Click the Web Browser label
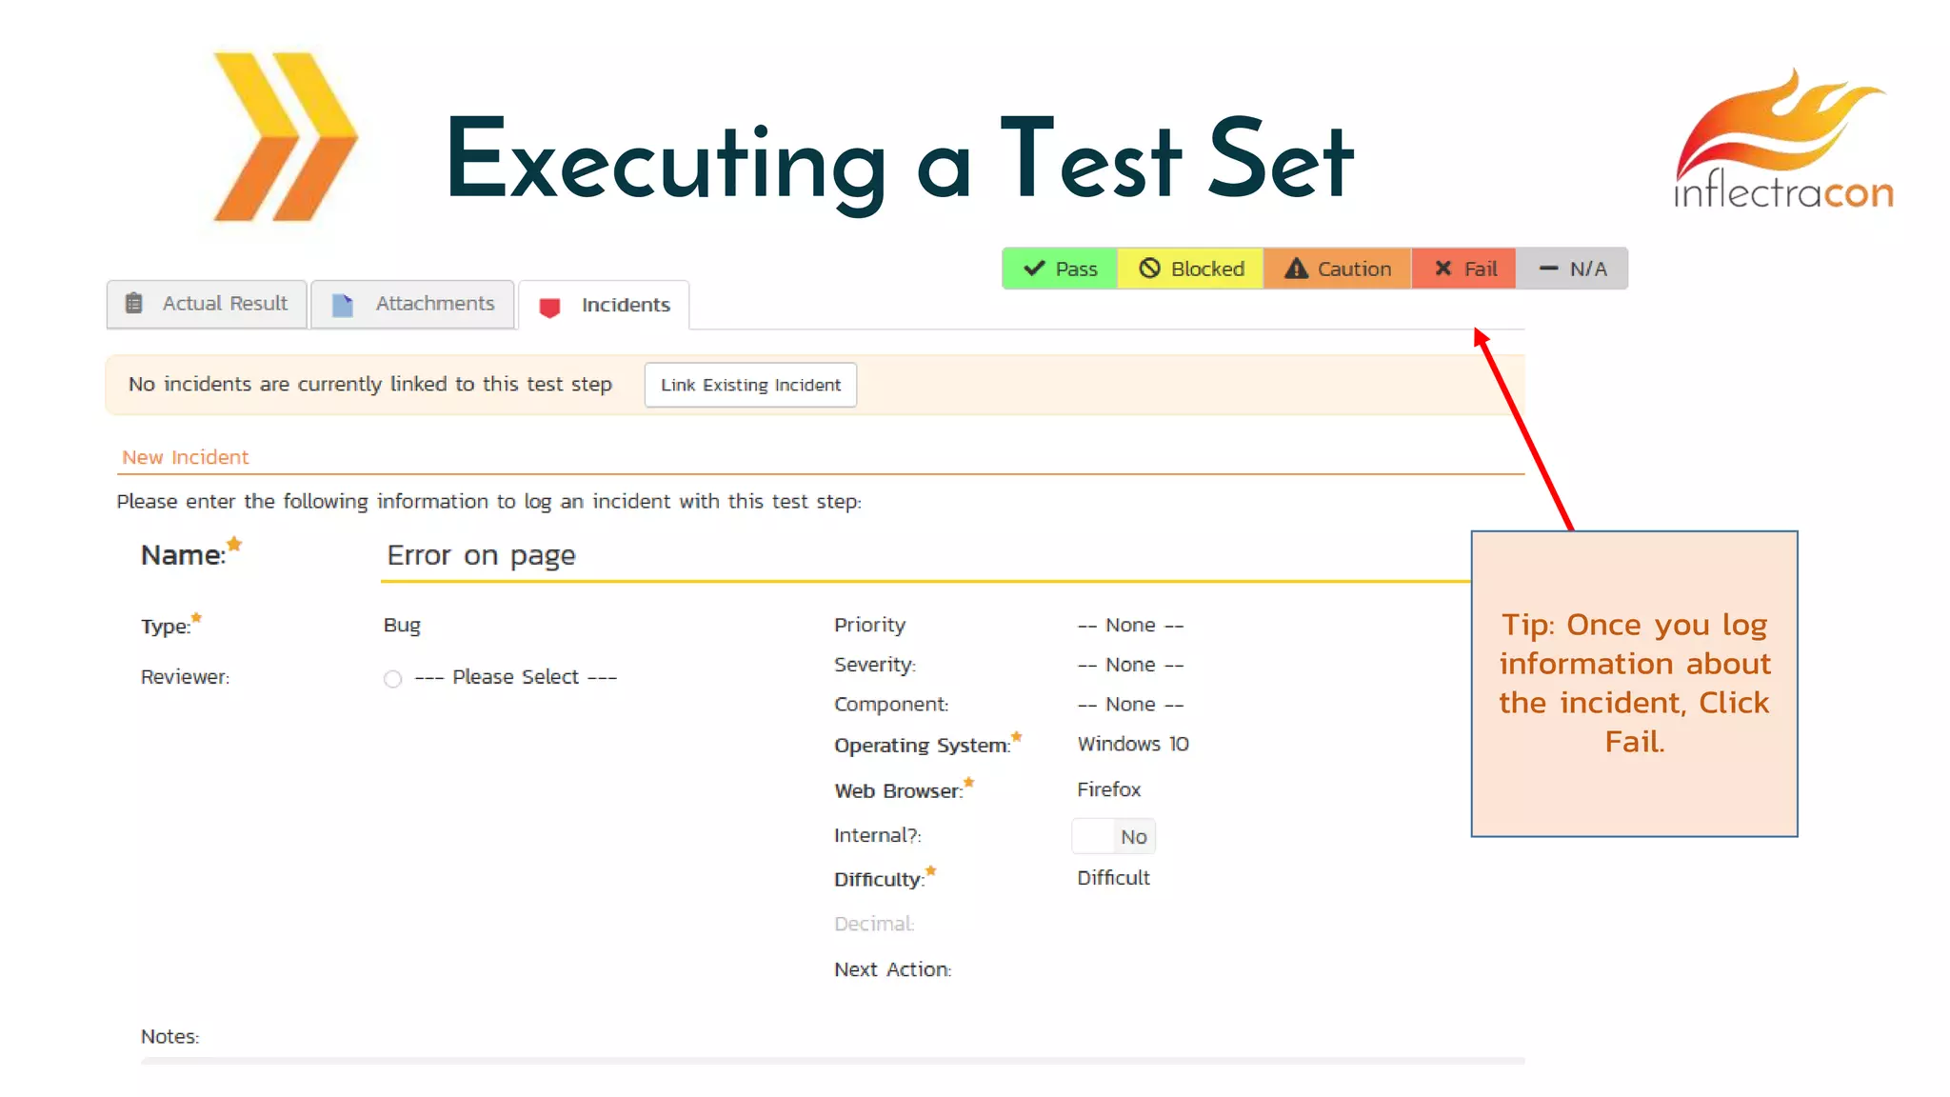This screenshot has width=1950, height=1097. point(899,791)
